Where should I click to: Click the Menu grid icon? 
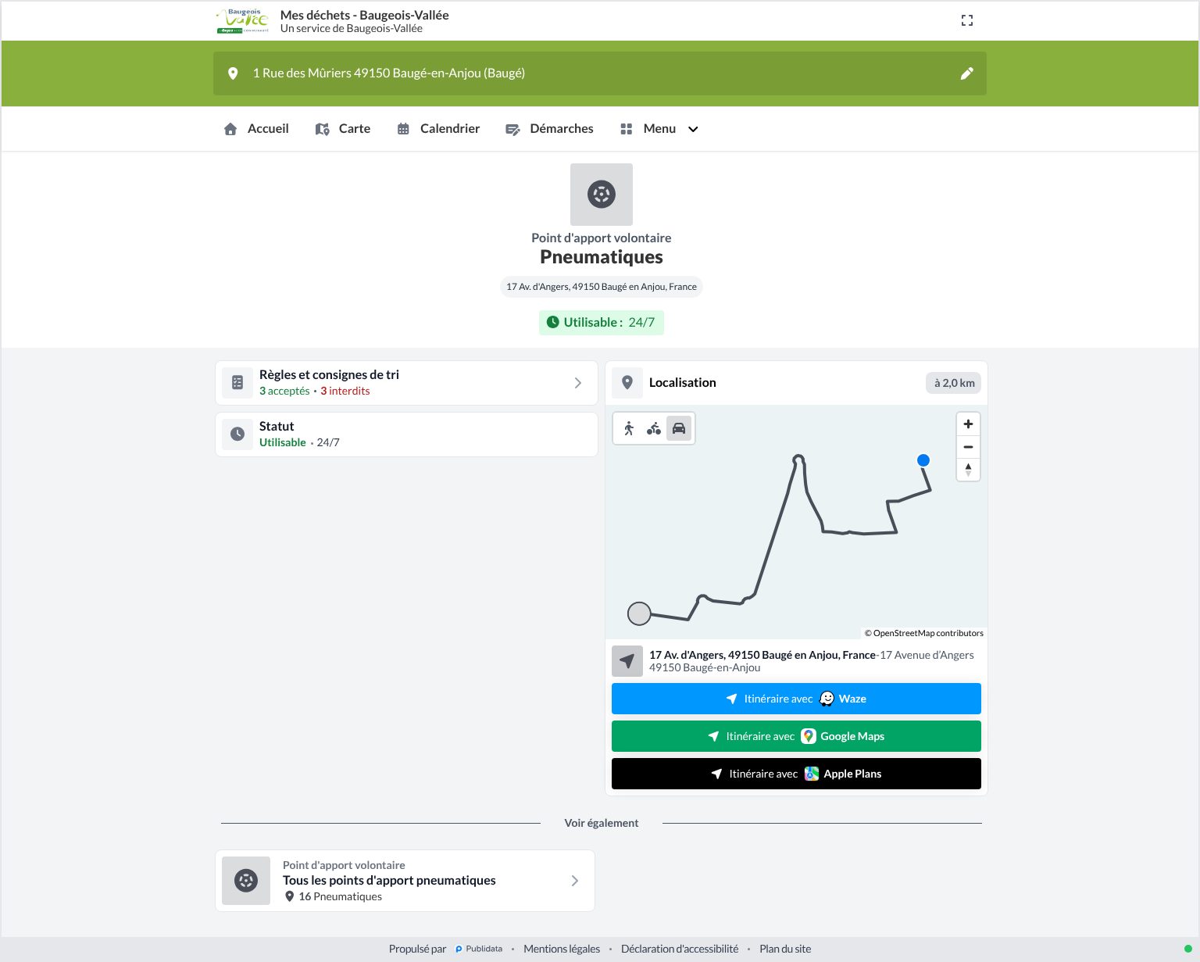[x=626, y=129]
